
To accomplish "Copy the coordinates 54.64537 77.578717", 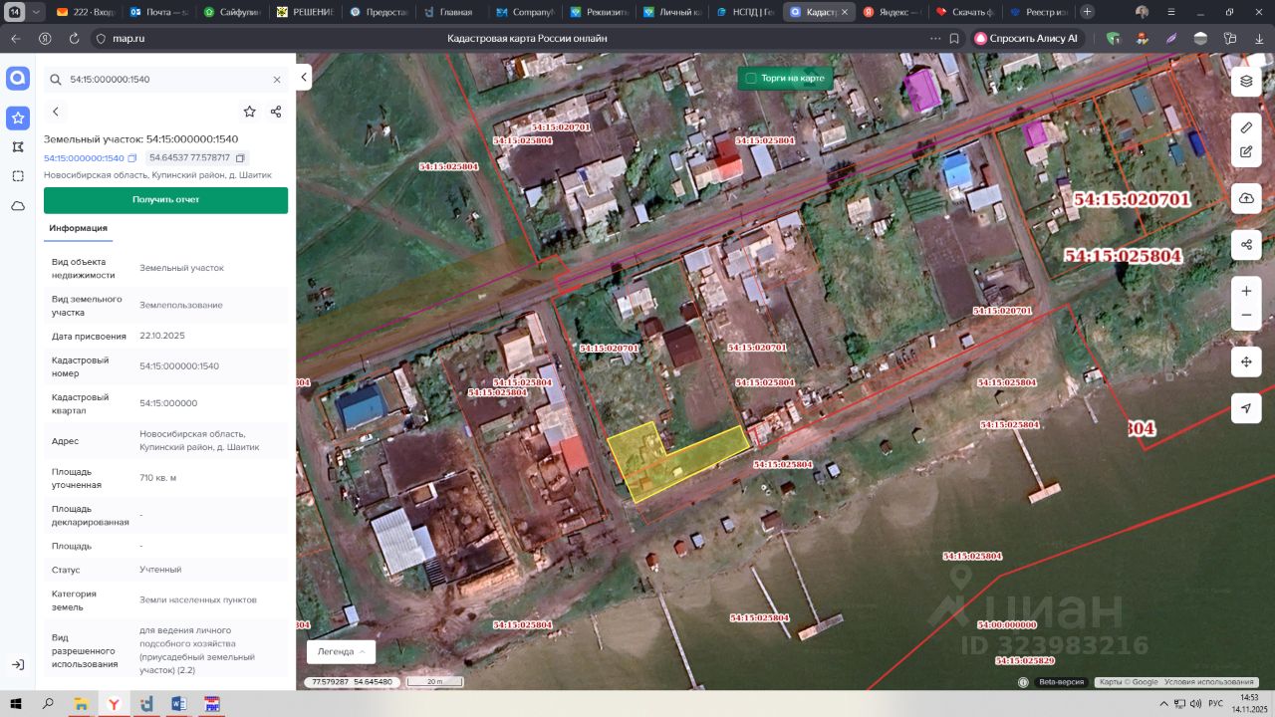I will 240,158.
